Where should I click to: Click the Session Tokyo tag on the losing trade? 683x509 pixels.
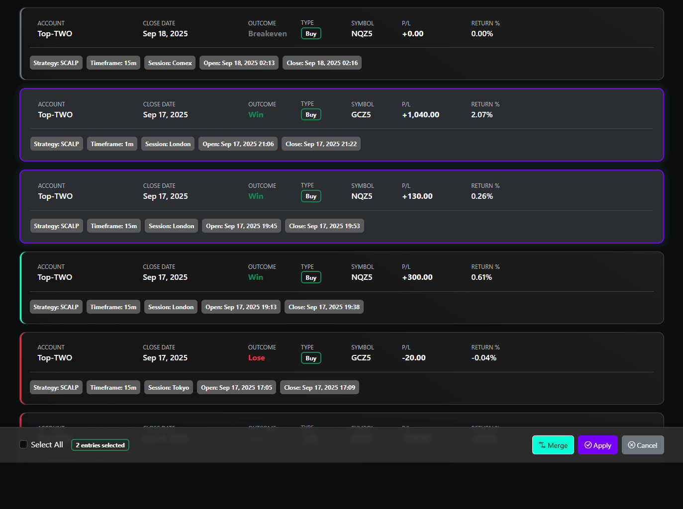click(168, 387)
